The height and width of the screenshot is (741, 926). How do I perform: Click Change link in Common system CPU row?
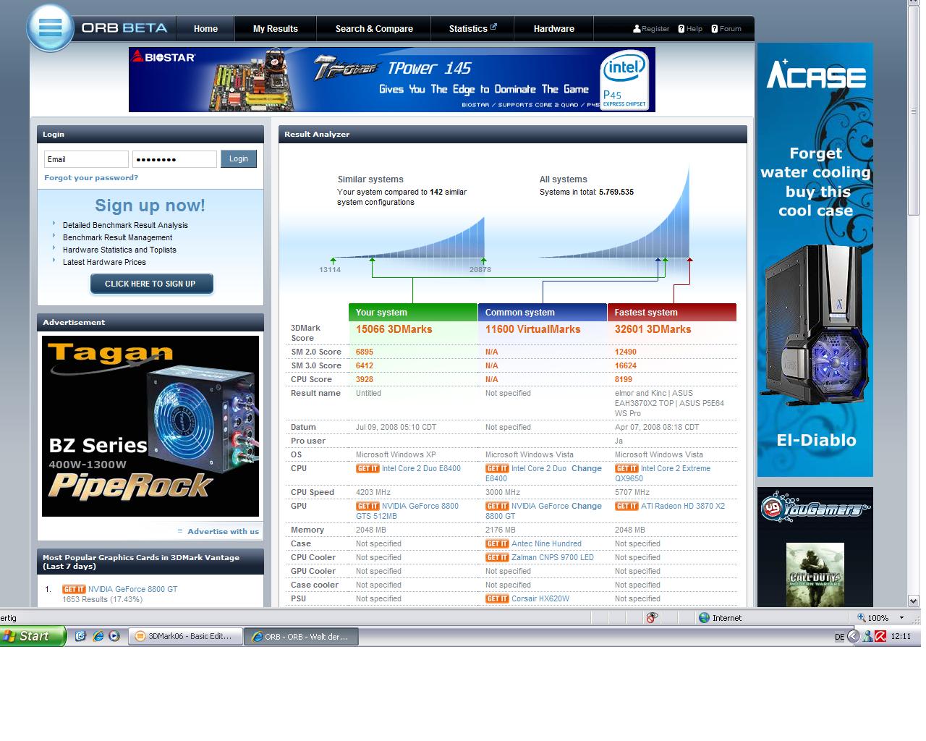[587, 468]
